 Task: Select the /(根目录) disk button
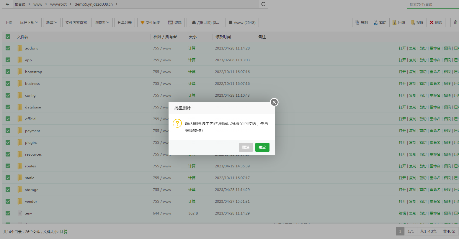206,22
